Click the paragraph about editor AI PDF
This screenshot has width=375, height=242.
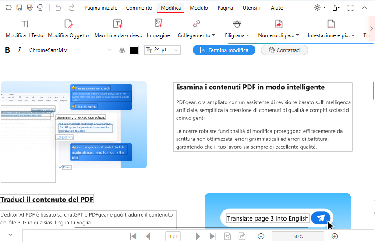point(87,219)
